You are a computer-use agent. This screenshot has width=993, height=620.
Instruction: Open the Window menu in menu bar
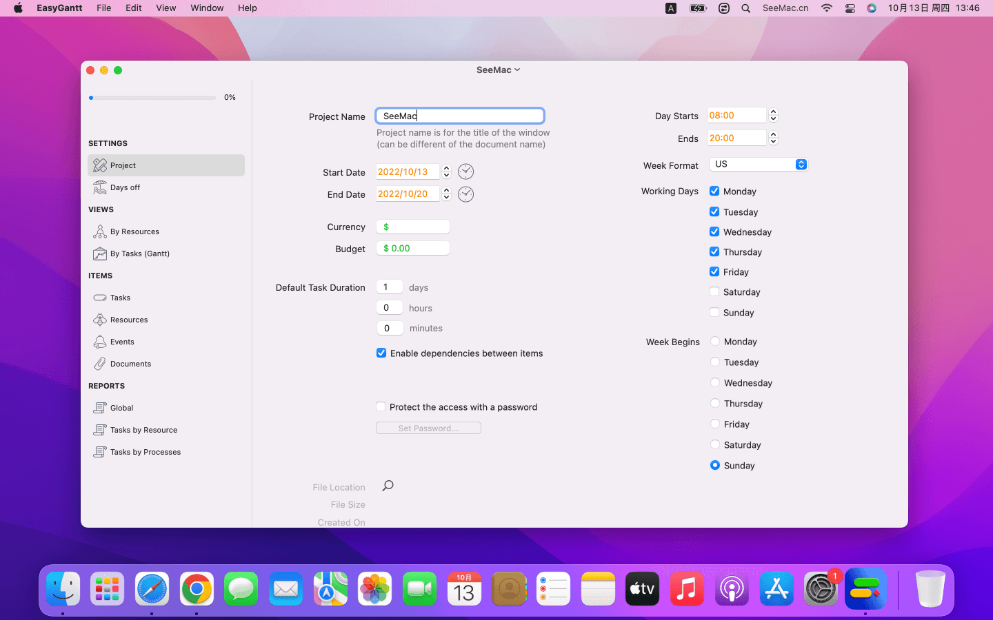(x=207, y=8)
